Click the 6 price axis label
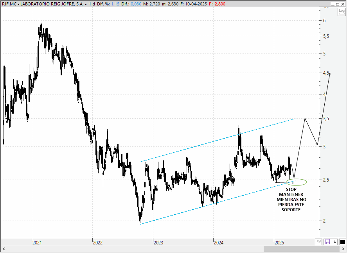Screen dimensions: 347x253 (324, 21)
